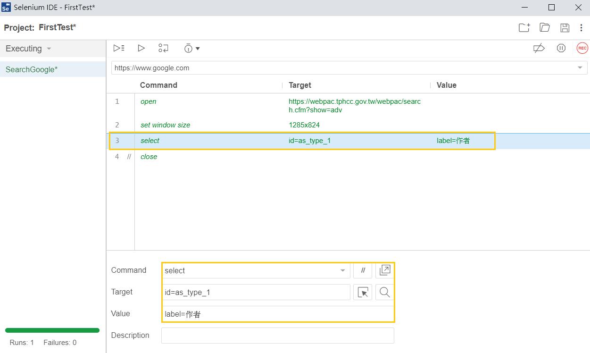Select the set window size row

click(348, 125)
